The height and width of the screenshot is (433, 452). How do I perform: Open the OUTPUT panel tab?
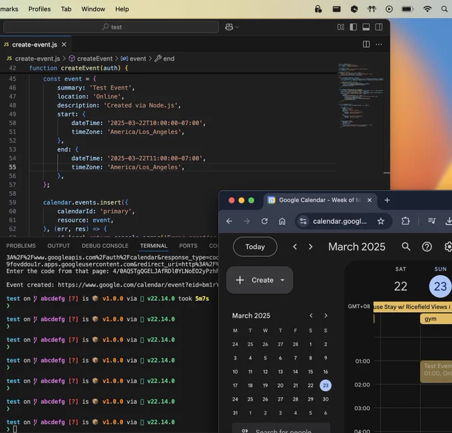(58, 246)
